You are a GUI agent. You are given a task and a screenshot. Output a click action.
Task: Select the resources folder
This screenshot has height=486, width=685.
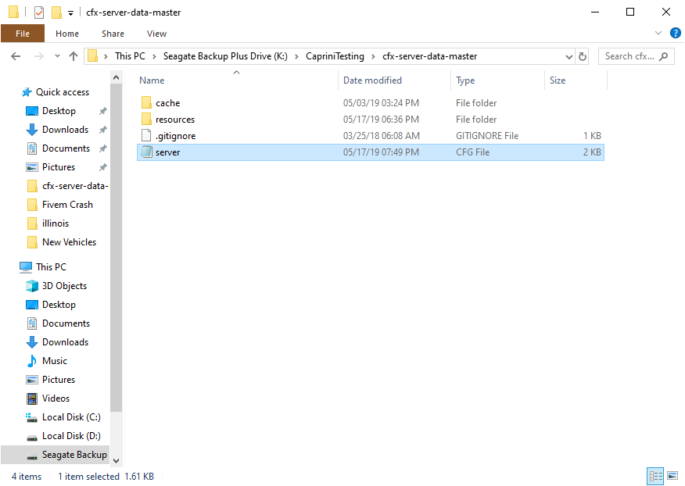tap(371, 120)
